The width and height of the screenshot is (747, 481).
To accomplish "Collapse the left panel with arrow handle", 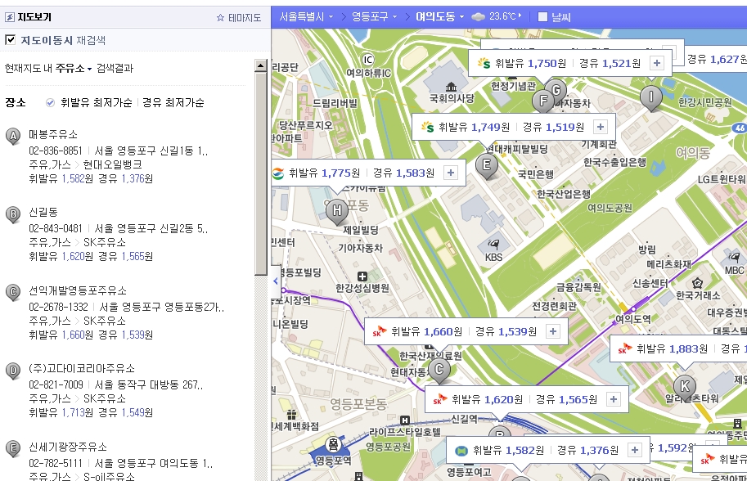I will 276,281.
